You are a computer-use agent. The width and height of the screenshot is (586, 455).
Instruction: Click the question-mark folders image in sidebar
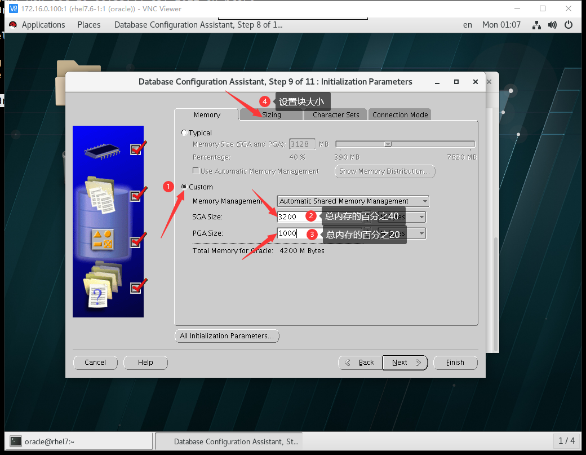(103, 285)
